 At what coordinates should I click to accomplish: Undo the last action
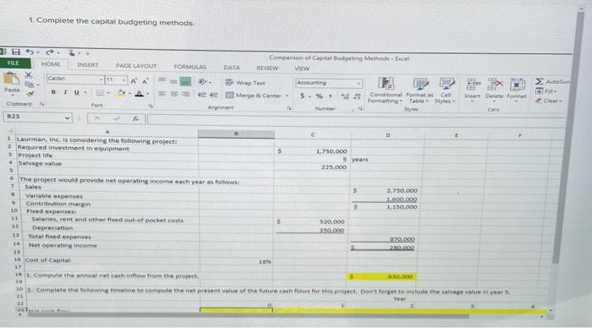(30, 52)
